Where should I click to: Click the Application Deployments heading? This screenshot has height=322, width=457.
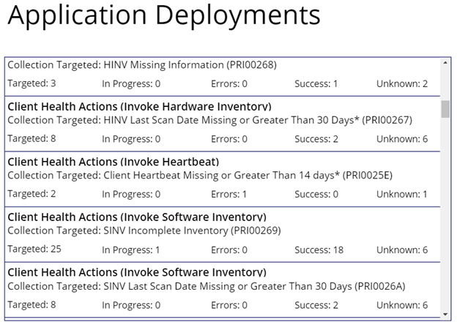(164, 16)
